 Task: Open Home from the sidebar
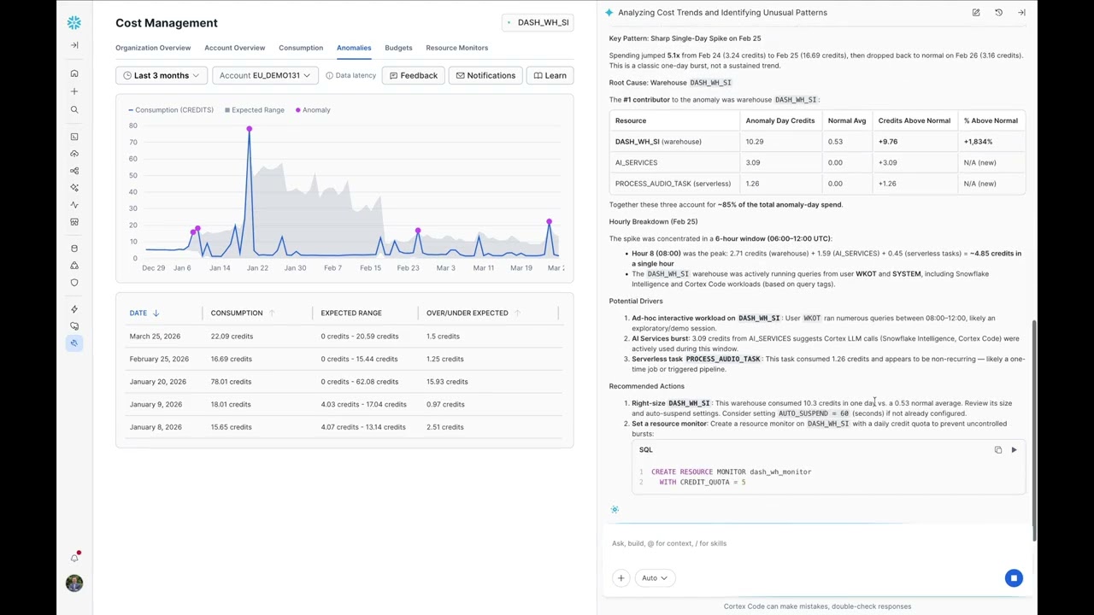74,73
